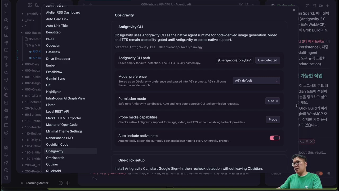Select the Outliner settings tab
Screen dimensions: 339x191
click(70, 164)
